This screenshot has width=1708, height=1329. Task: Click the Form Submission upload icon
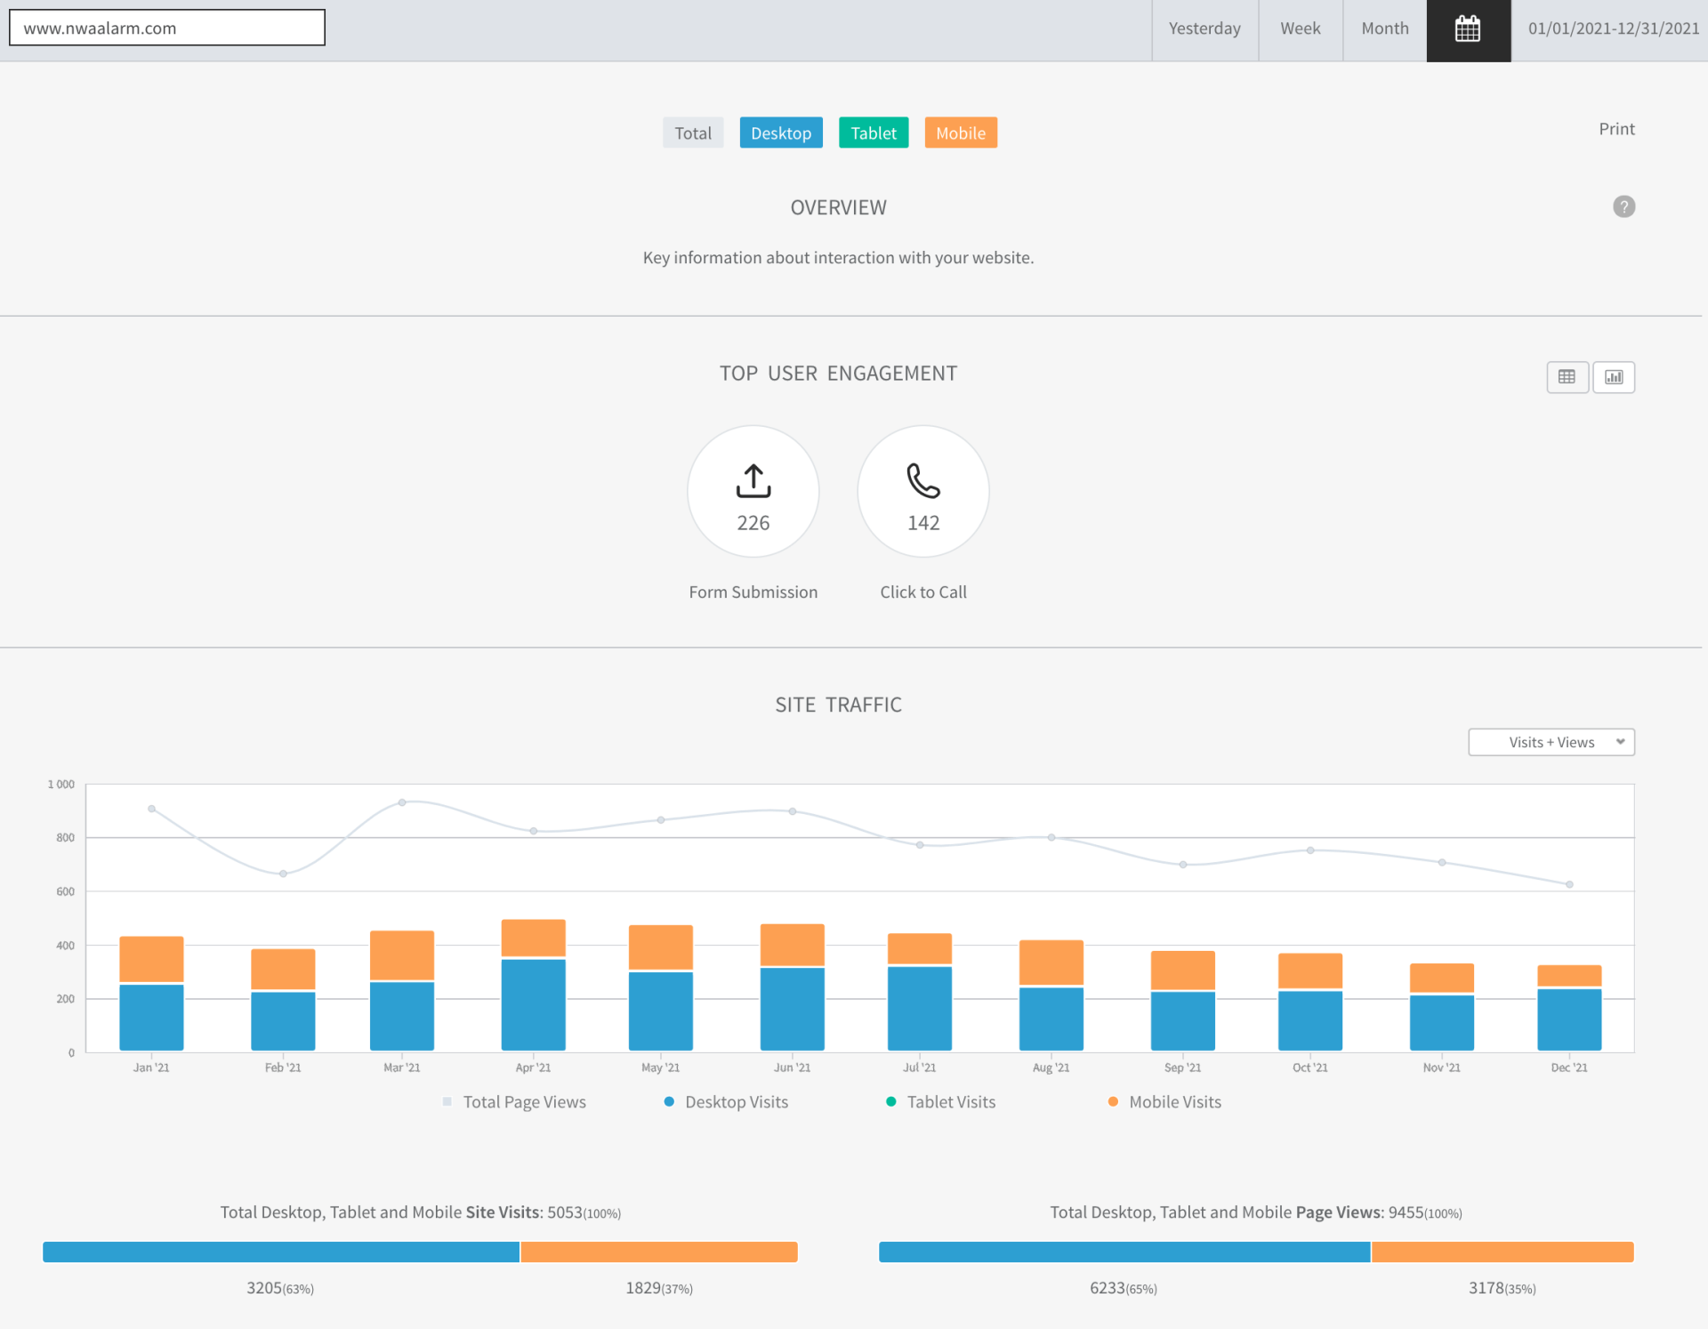pyautogui.click(x=753, y=480)
